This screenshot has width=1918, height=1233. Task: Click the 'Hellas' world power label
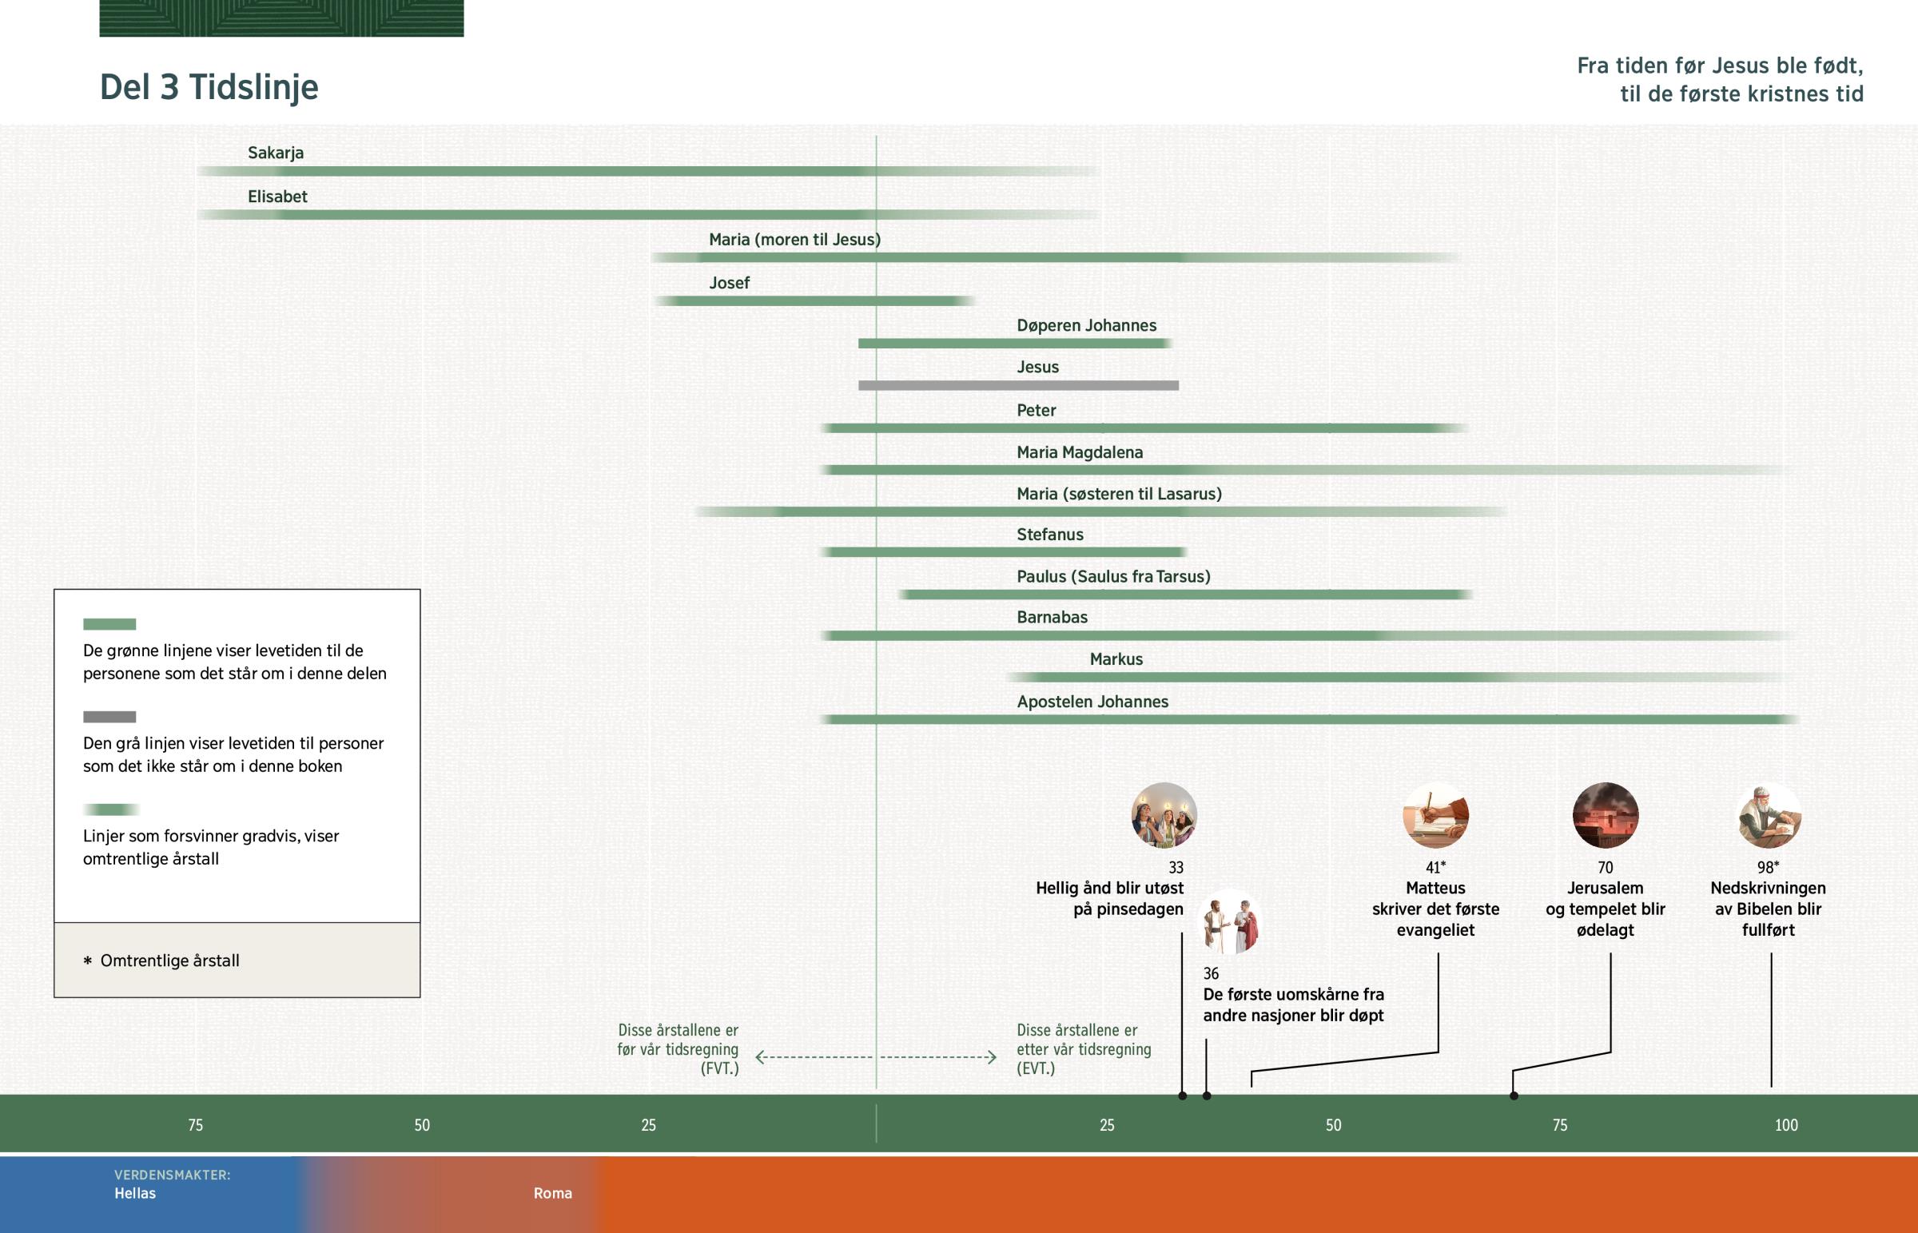click(x=135, y=1193)
